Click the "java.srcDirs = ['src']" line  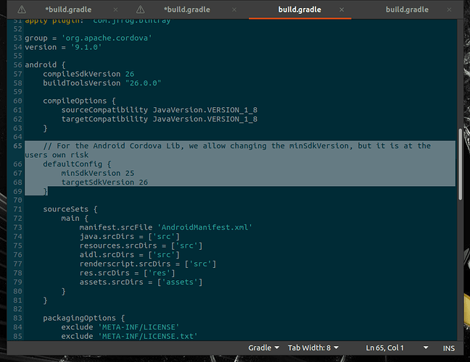(x=130, y=237)
